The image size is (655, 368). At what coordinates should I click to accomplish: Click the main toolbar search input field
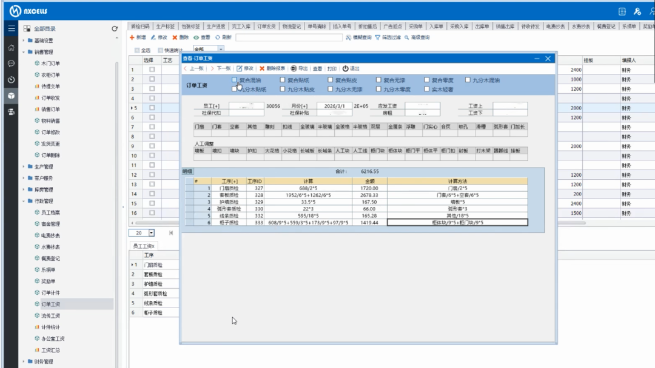tap(289, 38)
